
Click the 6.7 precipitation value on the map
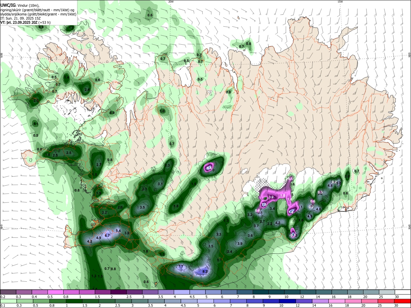pyautogui.click(x=107, y=235)
